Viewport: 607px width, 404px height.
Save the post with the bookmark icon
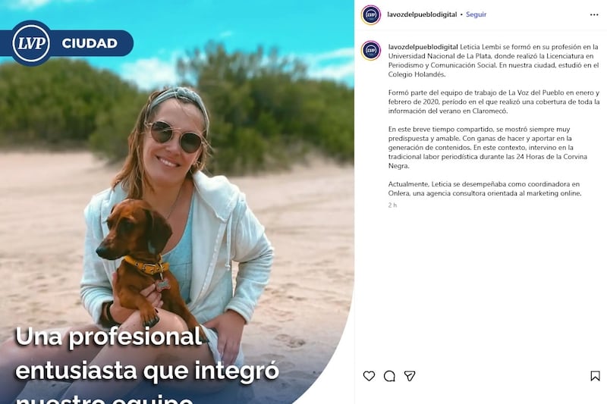tap(595, 376)
